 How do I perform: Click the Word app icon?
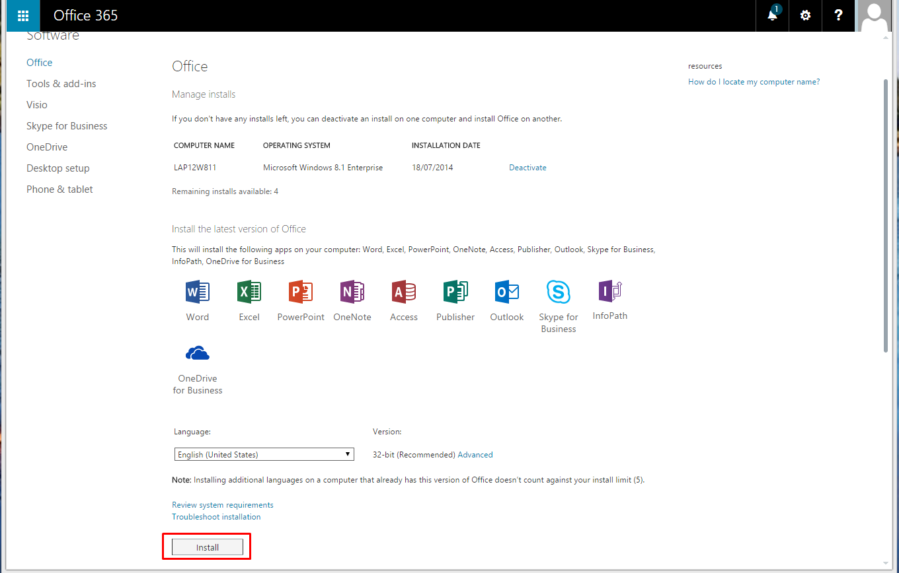point(198,291)
